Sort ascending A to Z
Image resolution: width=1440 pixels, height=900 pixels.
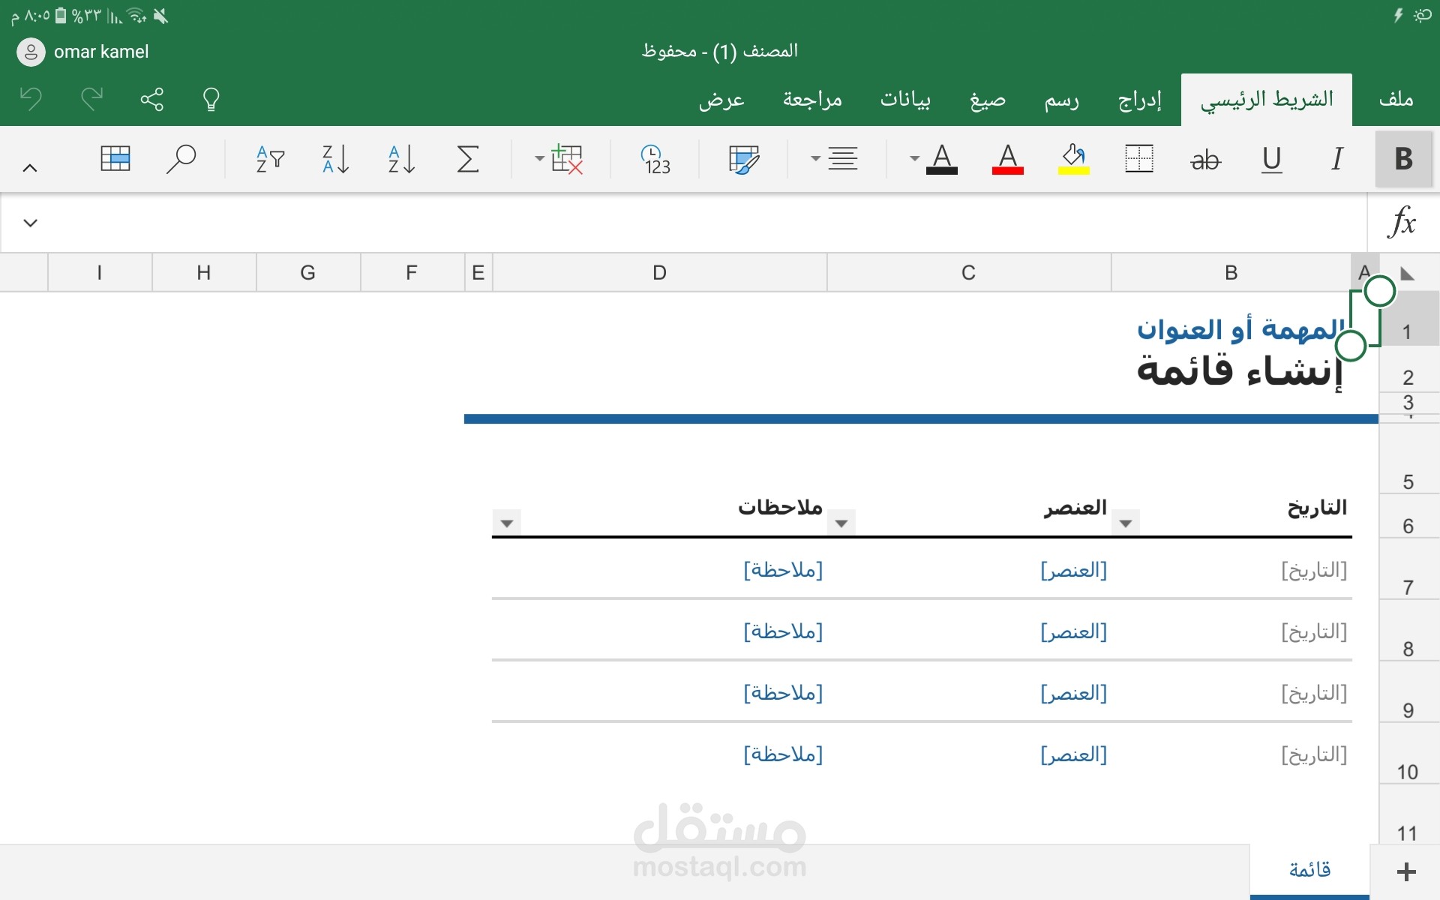pos(401,159)
